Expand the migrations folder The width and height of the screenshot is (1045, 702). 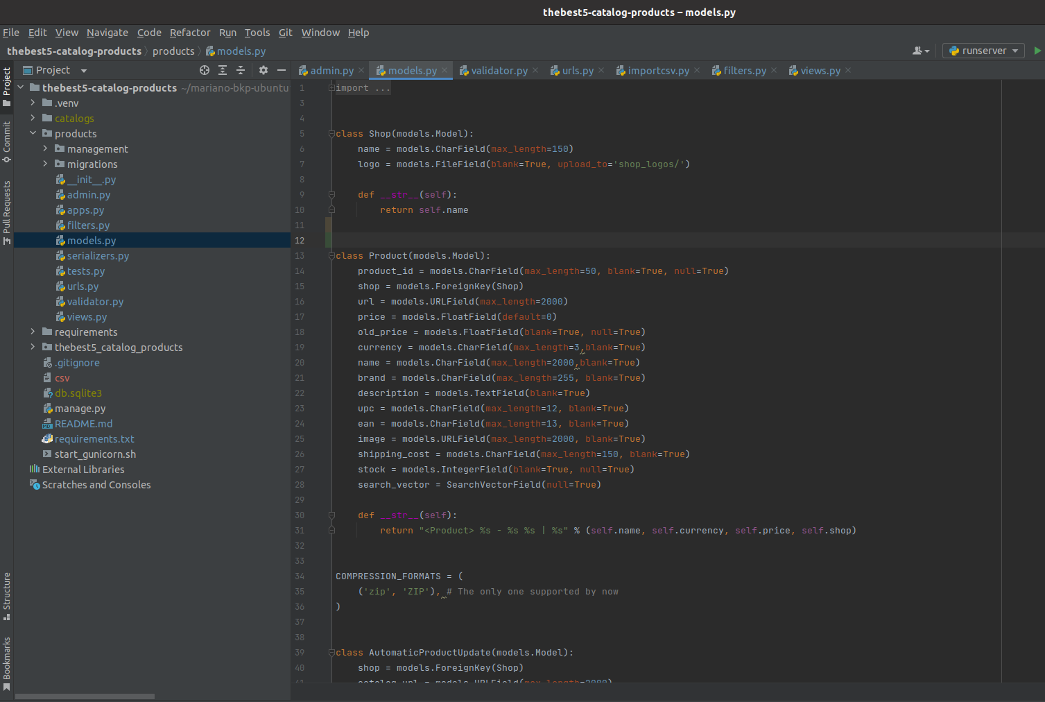coord(46,164)
